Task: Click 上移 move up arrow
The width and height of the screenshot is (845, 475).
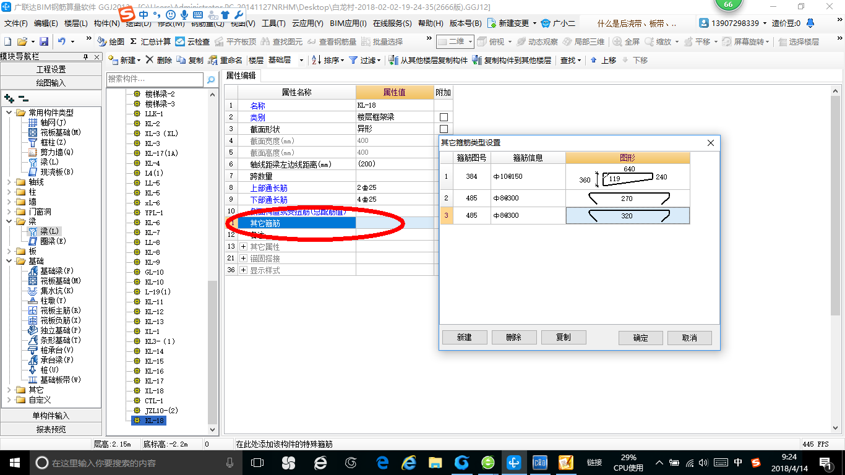Action: pos(603,60)
